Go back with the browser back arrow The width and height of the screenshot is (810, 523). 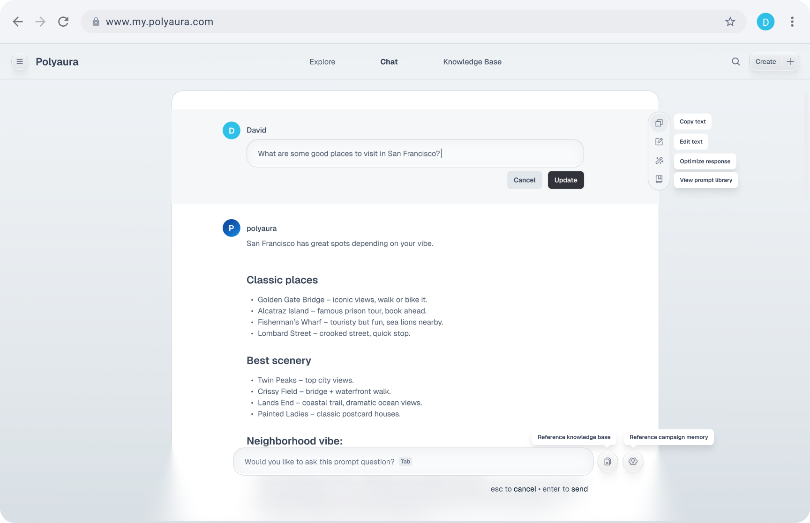[x=18, y=22]
